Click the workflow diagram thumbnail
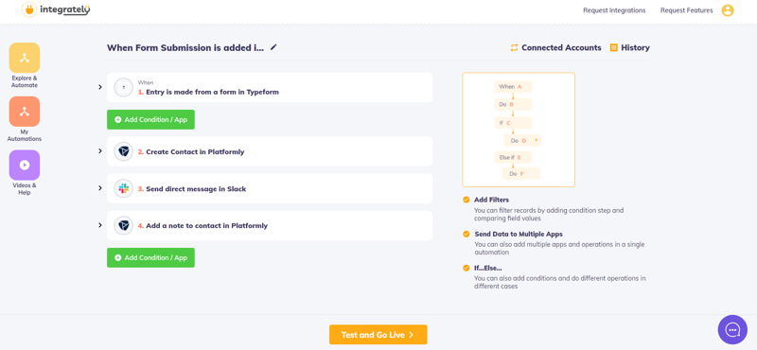This screenshot has width=757, height=350. (x=519, y=130)
